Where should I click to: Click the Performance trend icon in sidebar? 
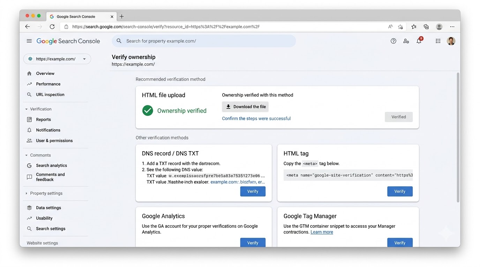pos(29,84)
